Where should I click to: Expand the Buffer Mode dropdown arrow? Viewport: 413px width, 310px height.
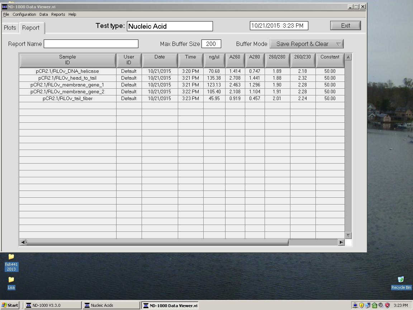pyautogui.click(x=339, y=44)
